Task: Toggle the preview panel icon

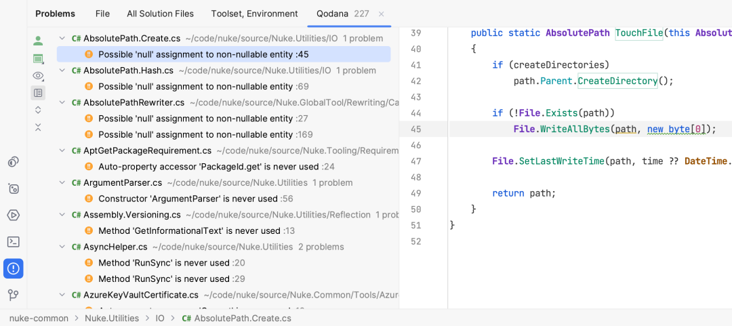Action: coord(38,93)
